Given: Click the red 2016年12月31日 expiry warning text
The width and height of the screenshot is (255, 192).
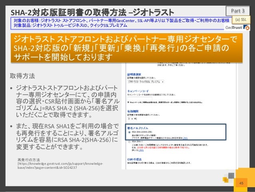Looking at the screenshot, I should click(163, 148).
